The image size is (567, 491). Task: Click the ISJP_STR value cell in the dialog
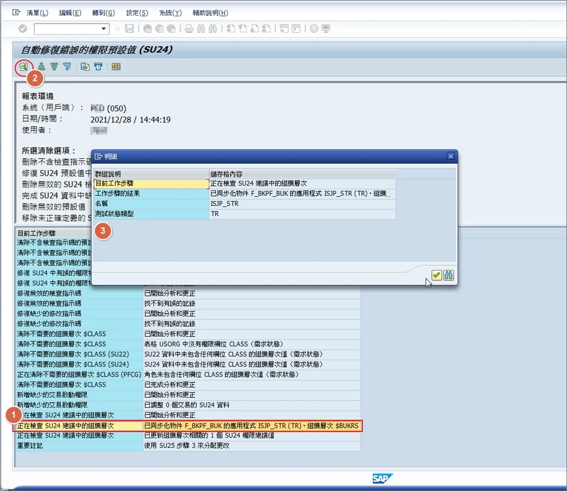(x=303, y=204)
